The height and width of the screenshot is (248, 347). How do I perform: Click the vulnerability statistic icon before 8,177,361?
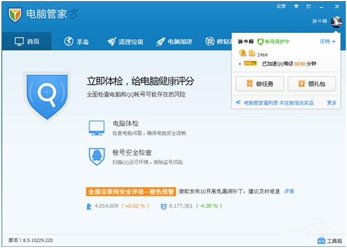(164, 206)
